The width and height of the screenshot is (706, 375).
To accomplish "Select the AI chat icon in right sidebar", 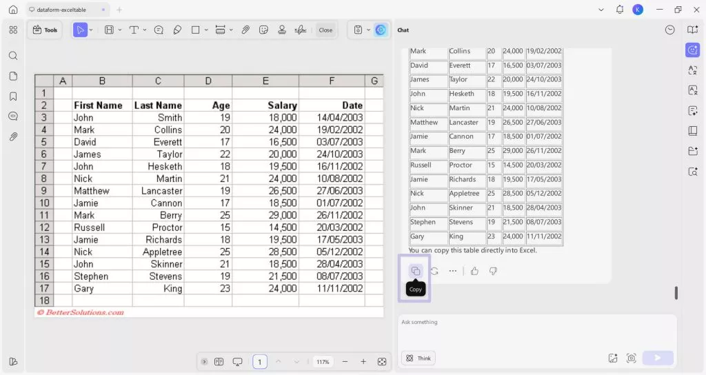I will click(x=692, y=50).
